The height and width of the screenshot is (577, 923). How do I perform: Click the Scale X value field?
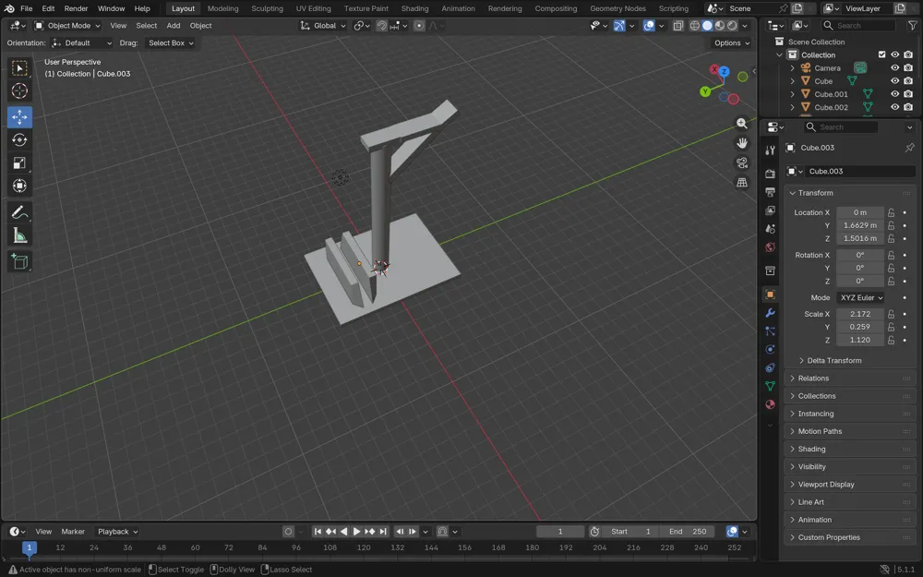860,314
